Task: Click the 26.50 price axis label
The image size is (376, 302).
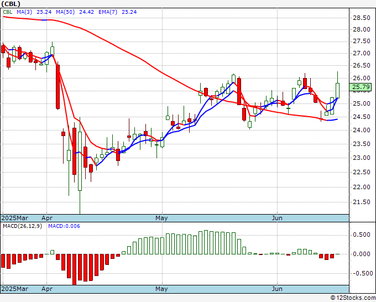Action: click(x=362, y=65)
